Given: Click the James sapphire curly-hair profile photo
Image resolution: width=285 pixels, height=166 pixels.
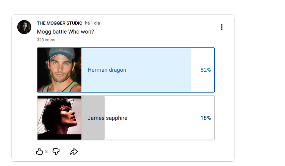Looking at the screenshot, I should tap(59, 118).
